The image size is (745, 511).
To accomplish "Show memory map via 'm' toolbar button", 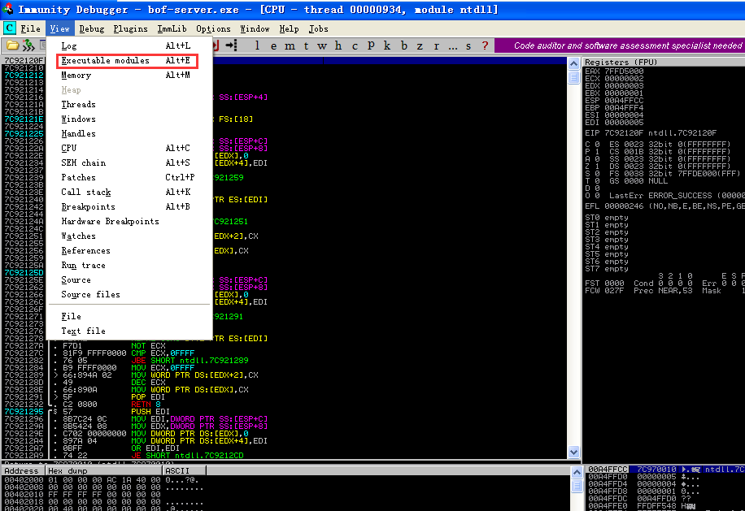I will (290, 45).
